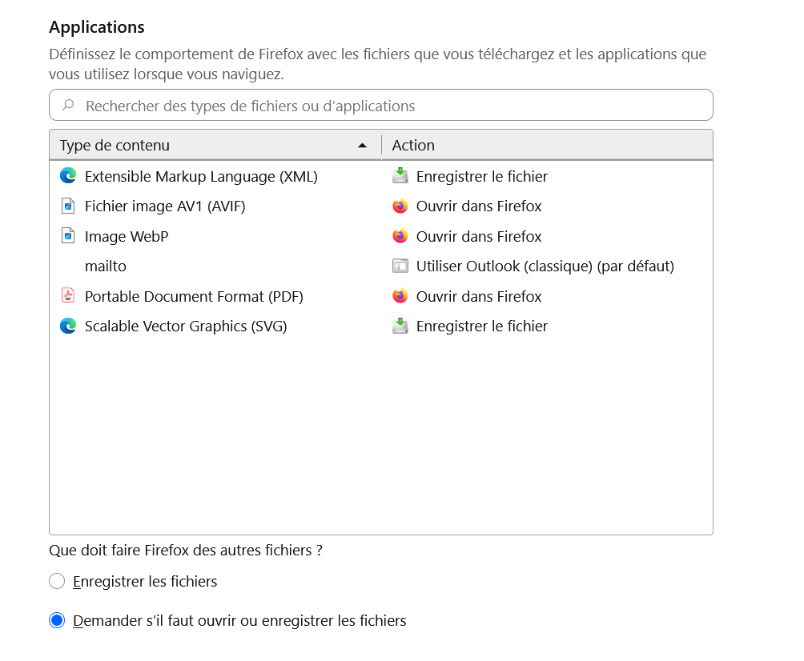Select the Portable Document Format (PDF) row

pyautogui.click(x=381, y=296)
